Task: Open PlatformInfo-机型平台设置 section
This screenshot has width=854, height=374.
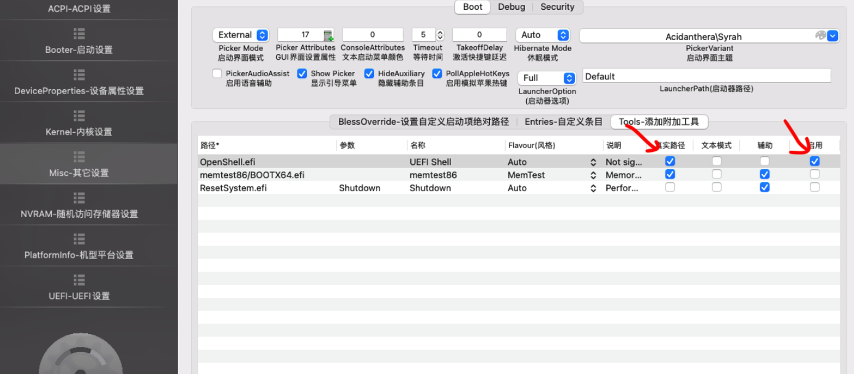Action: tap(79, 255)
